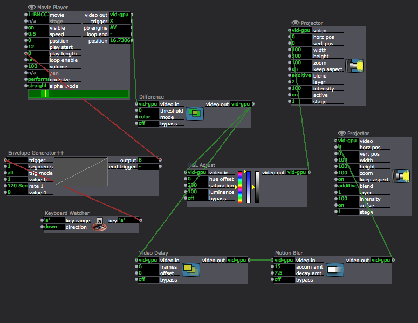
Task: Click the Video Delay frames value field
Action: click(148, 267)
